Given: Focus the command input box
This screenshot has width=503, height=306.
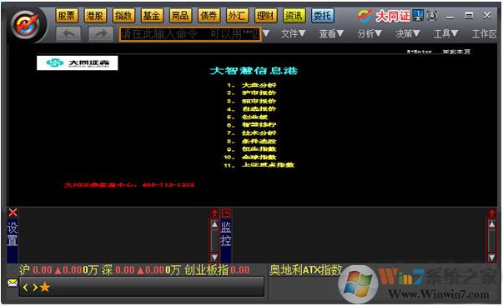Looking at the screenshot, I should (x=190, y=33).
